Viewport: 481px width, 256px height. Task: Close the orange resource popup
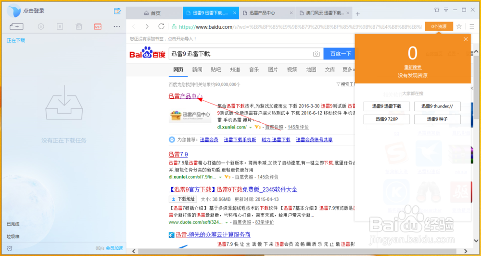pos(466,39)
